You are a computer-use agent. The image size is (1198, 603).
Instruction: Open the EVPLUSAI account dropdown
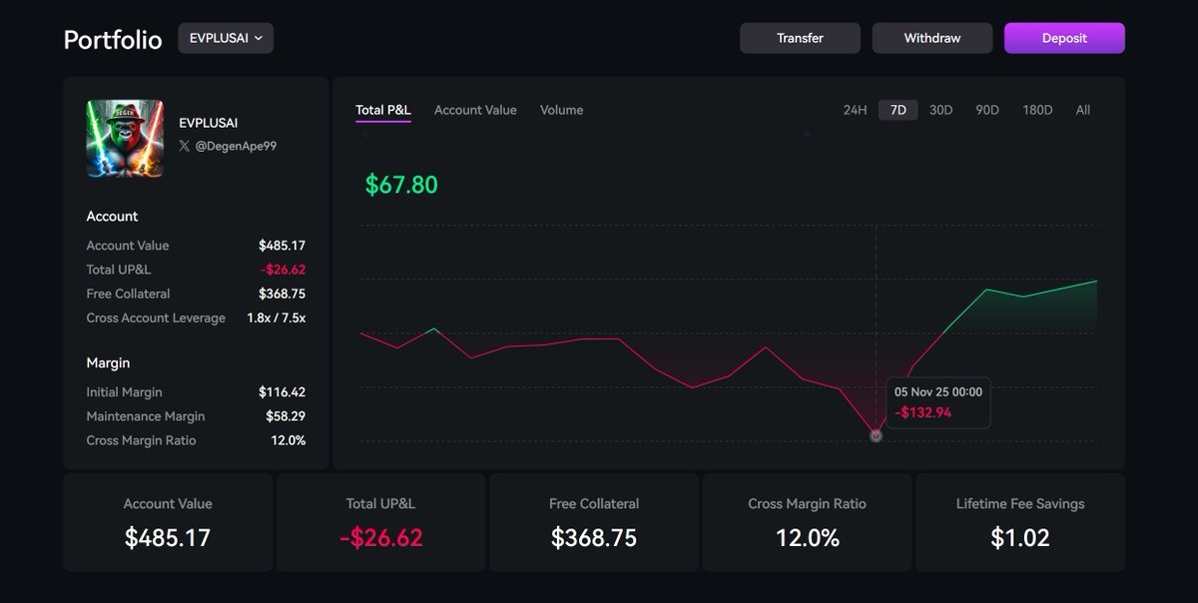click(226, 38)
